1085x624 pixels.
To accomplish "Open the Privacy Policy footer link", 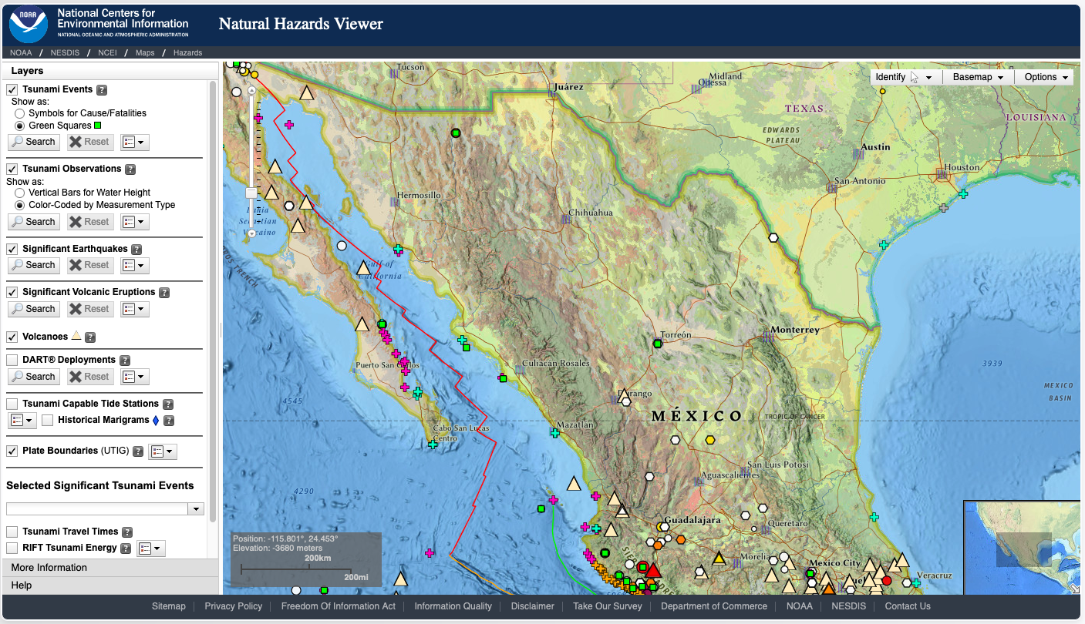I will point(234,606).
